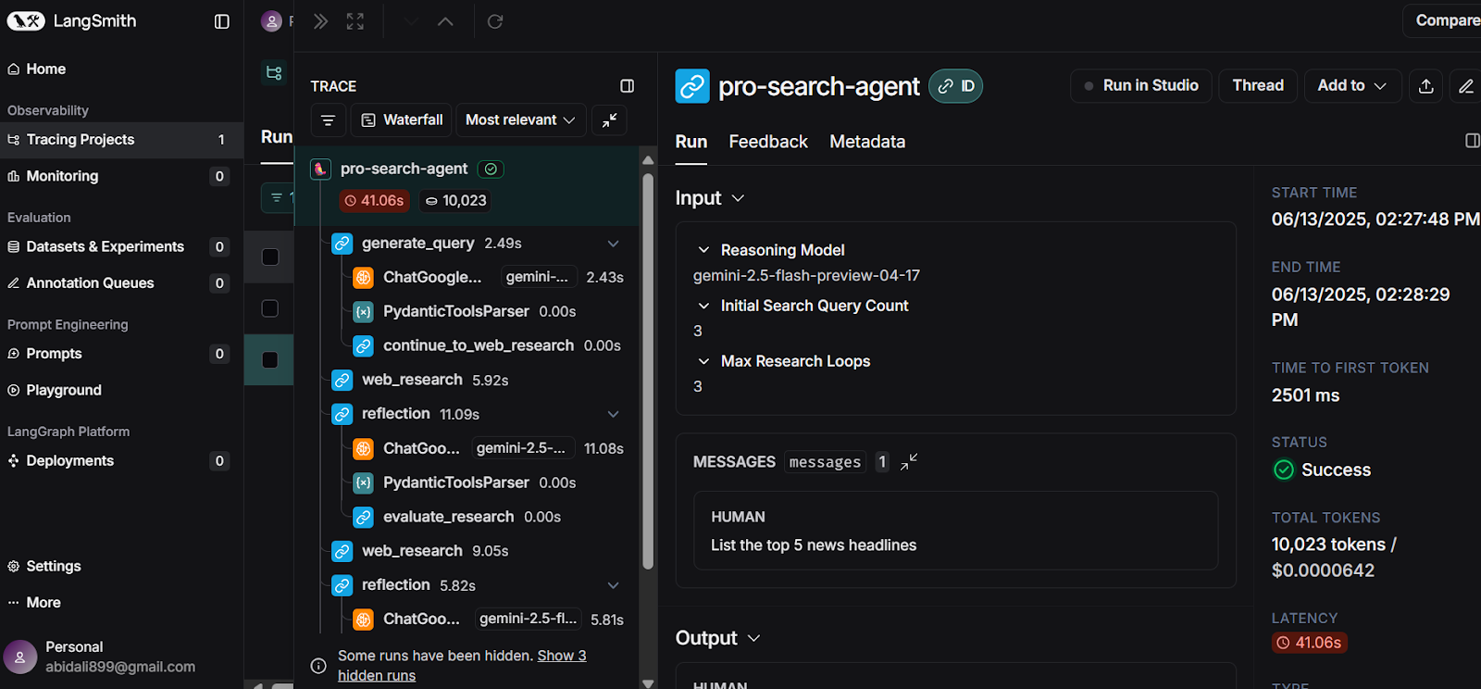Click the Run in Studio button
1481x689 pixels.
point(1141,86)
